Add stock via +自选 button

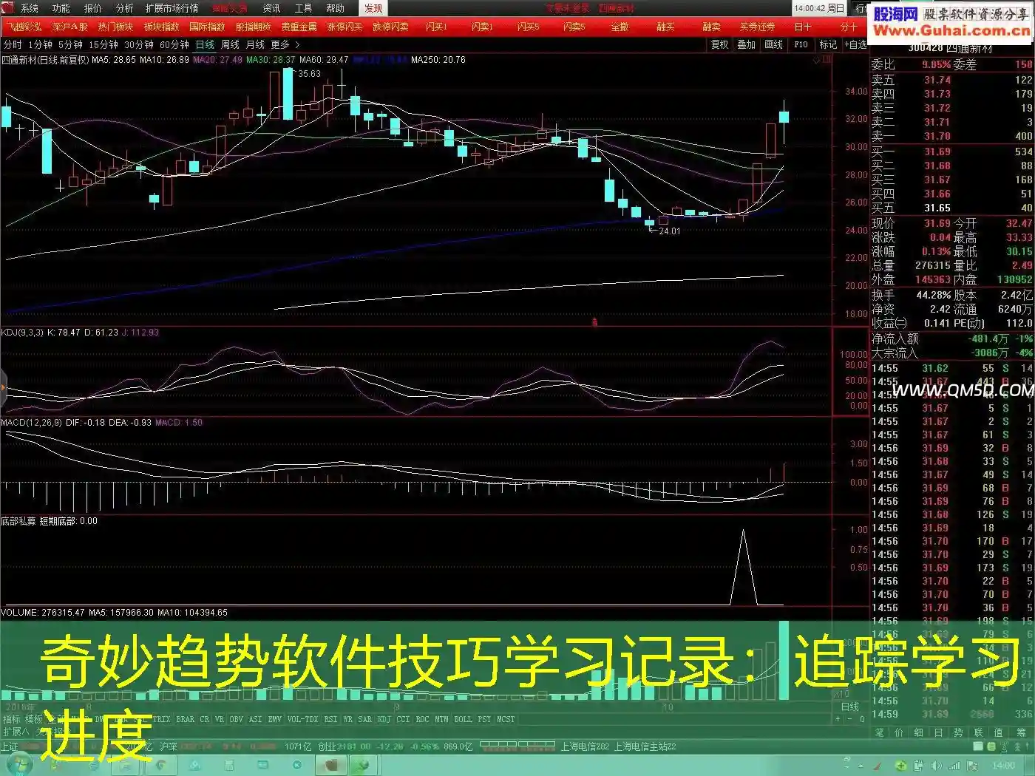[x=855, y=45]
